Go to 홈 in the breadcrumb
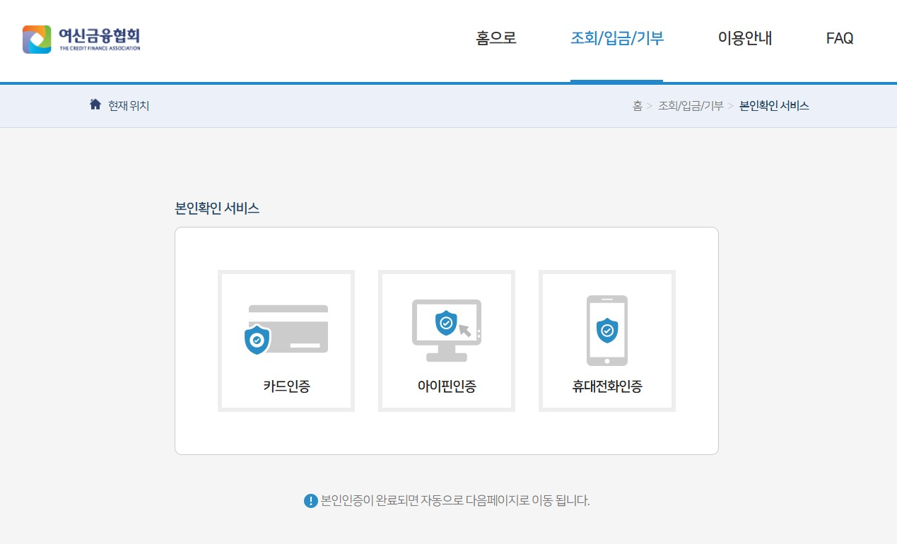 point(638,106)
